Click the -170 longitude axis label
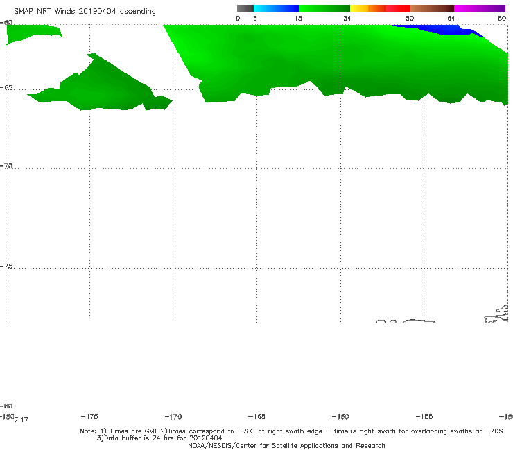The height and width of the screenshot is (450, 513). (173, 416)
